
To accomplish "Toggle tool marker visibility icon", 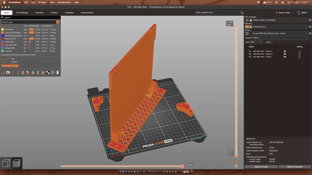I will [58, 73].
